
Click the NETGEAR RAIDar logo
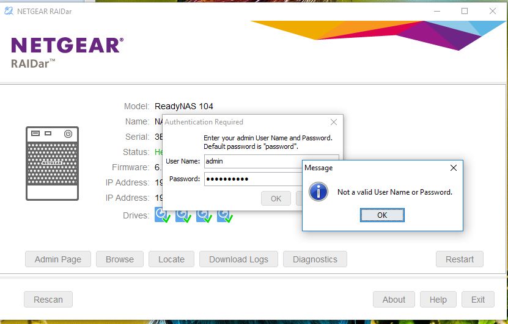[x=67, y=52]
